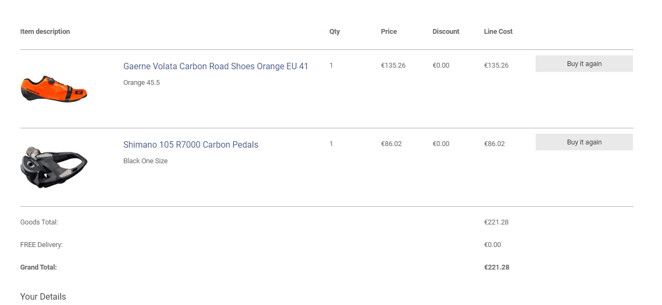
Task: Click the Goods Total label
Action: pos(39,222)
